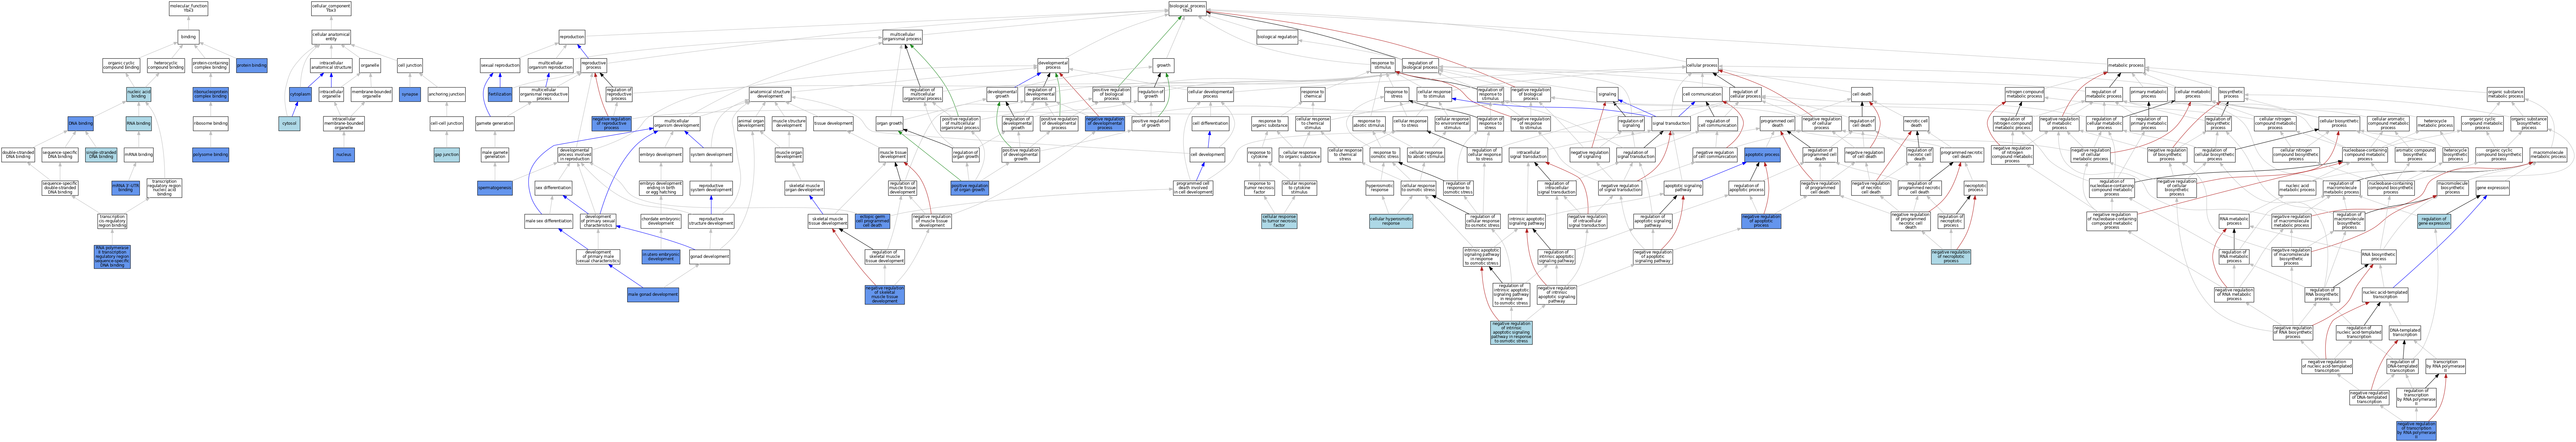Image resolution: width=2576 pixels, height=442 pixels.
Task: Select the blue 'DNA binding' node
Action: click(81, 124)
